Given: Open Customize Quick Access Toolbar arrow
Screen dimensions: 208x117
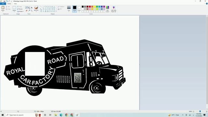Looking at the screenshot, I should pos(11,1).
